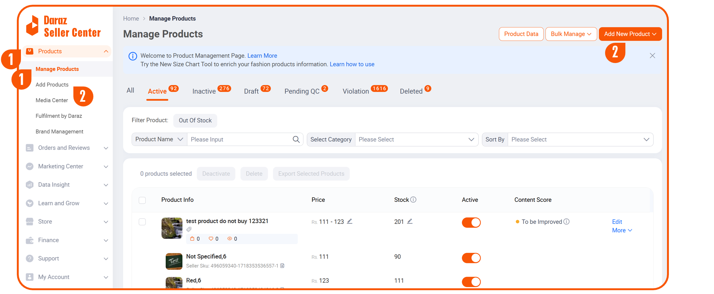
Task: Disable the test product active toggle
Action: pyautogui.click(x=471, y=222)
